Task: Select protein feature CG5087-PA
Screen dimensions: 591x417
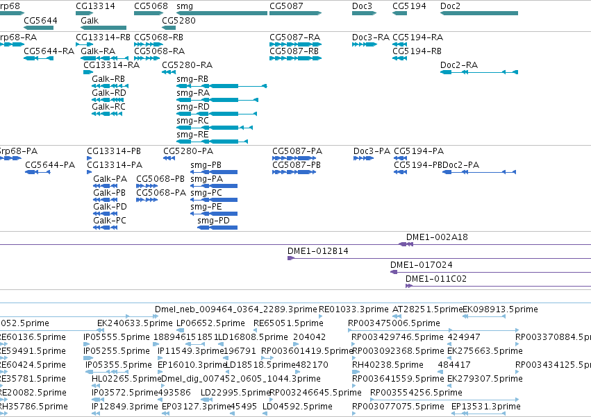Action: pos(294,158)
